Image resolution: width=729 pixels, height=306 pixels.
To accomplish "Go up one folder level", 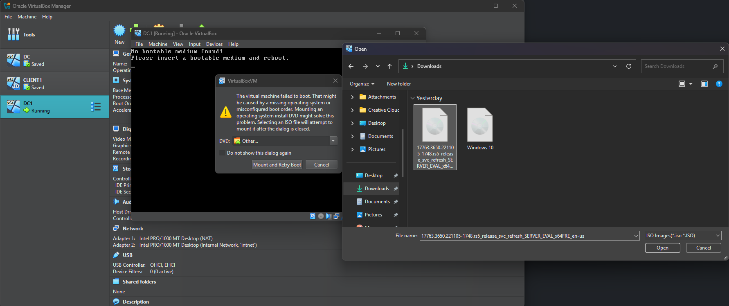I will (x=389, y=66).
